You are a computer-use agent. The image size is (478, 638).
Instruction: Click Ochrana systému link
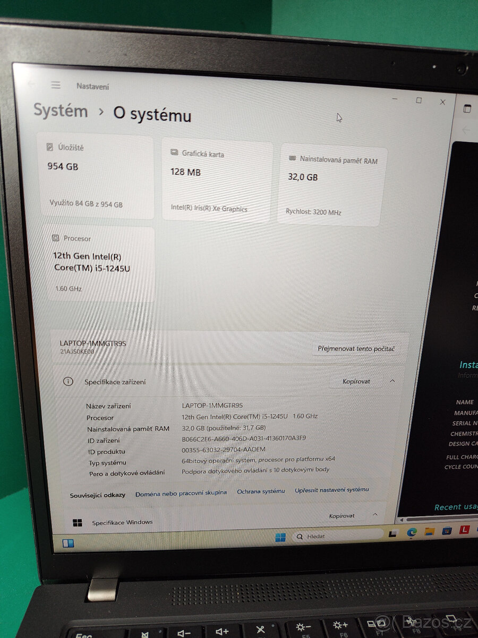pyautogui.click(x=261, y=491)
